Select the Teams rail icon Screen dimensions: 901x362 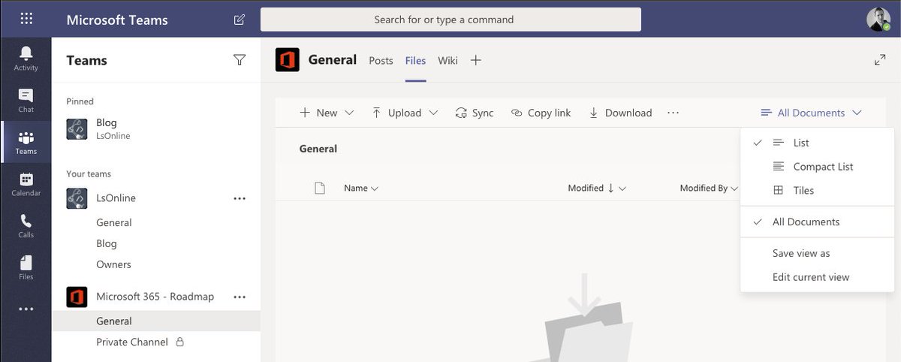[26, 142]
